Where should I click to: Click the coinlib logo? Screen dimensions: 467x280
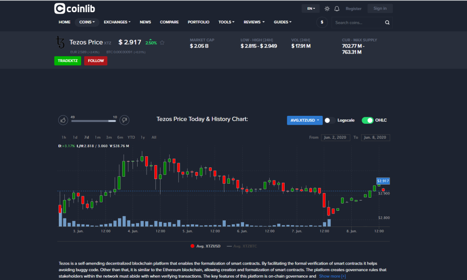point(75,9)
